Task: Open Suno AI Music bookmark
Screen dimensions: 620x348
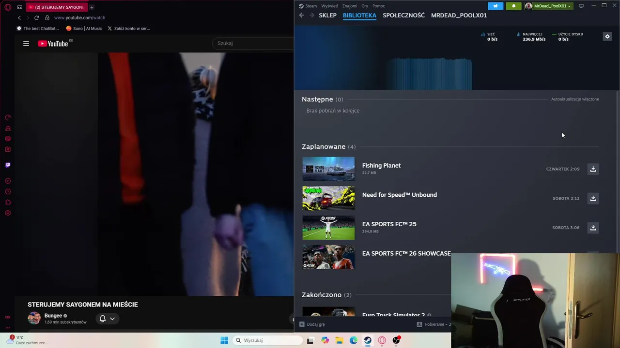Action: [x=84, y=29]
